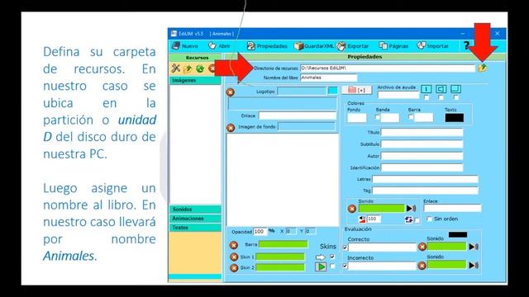Open help via the question mark icon

coord(466,46)
